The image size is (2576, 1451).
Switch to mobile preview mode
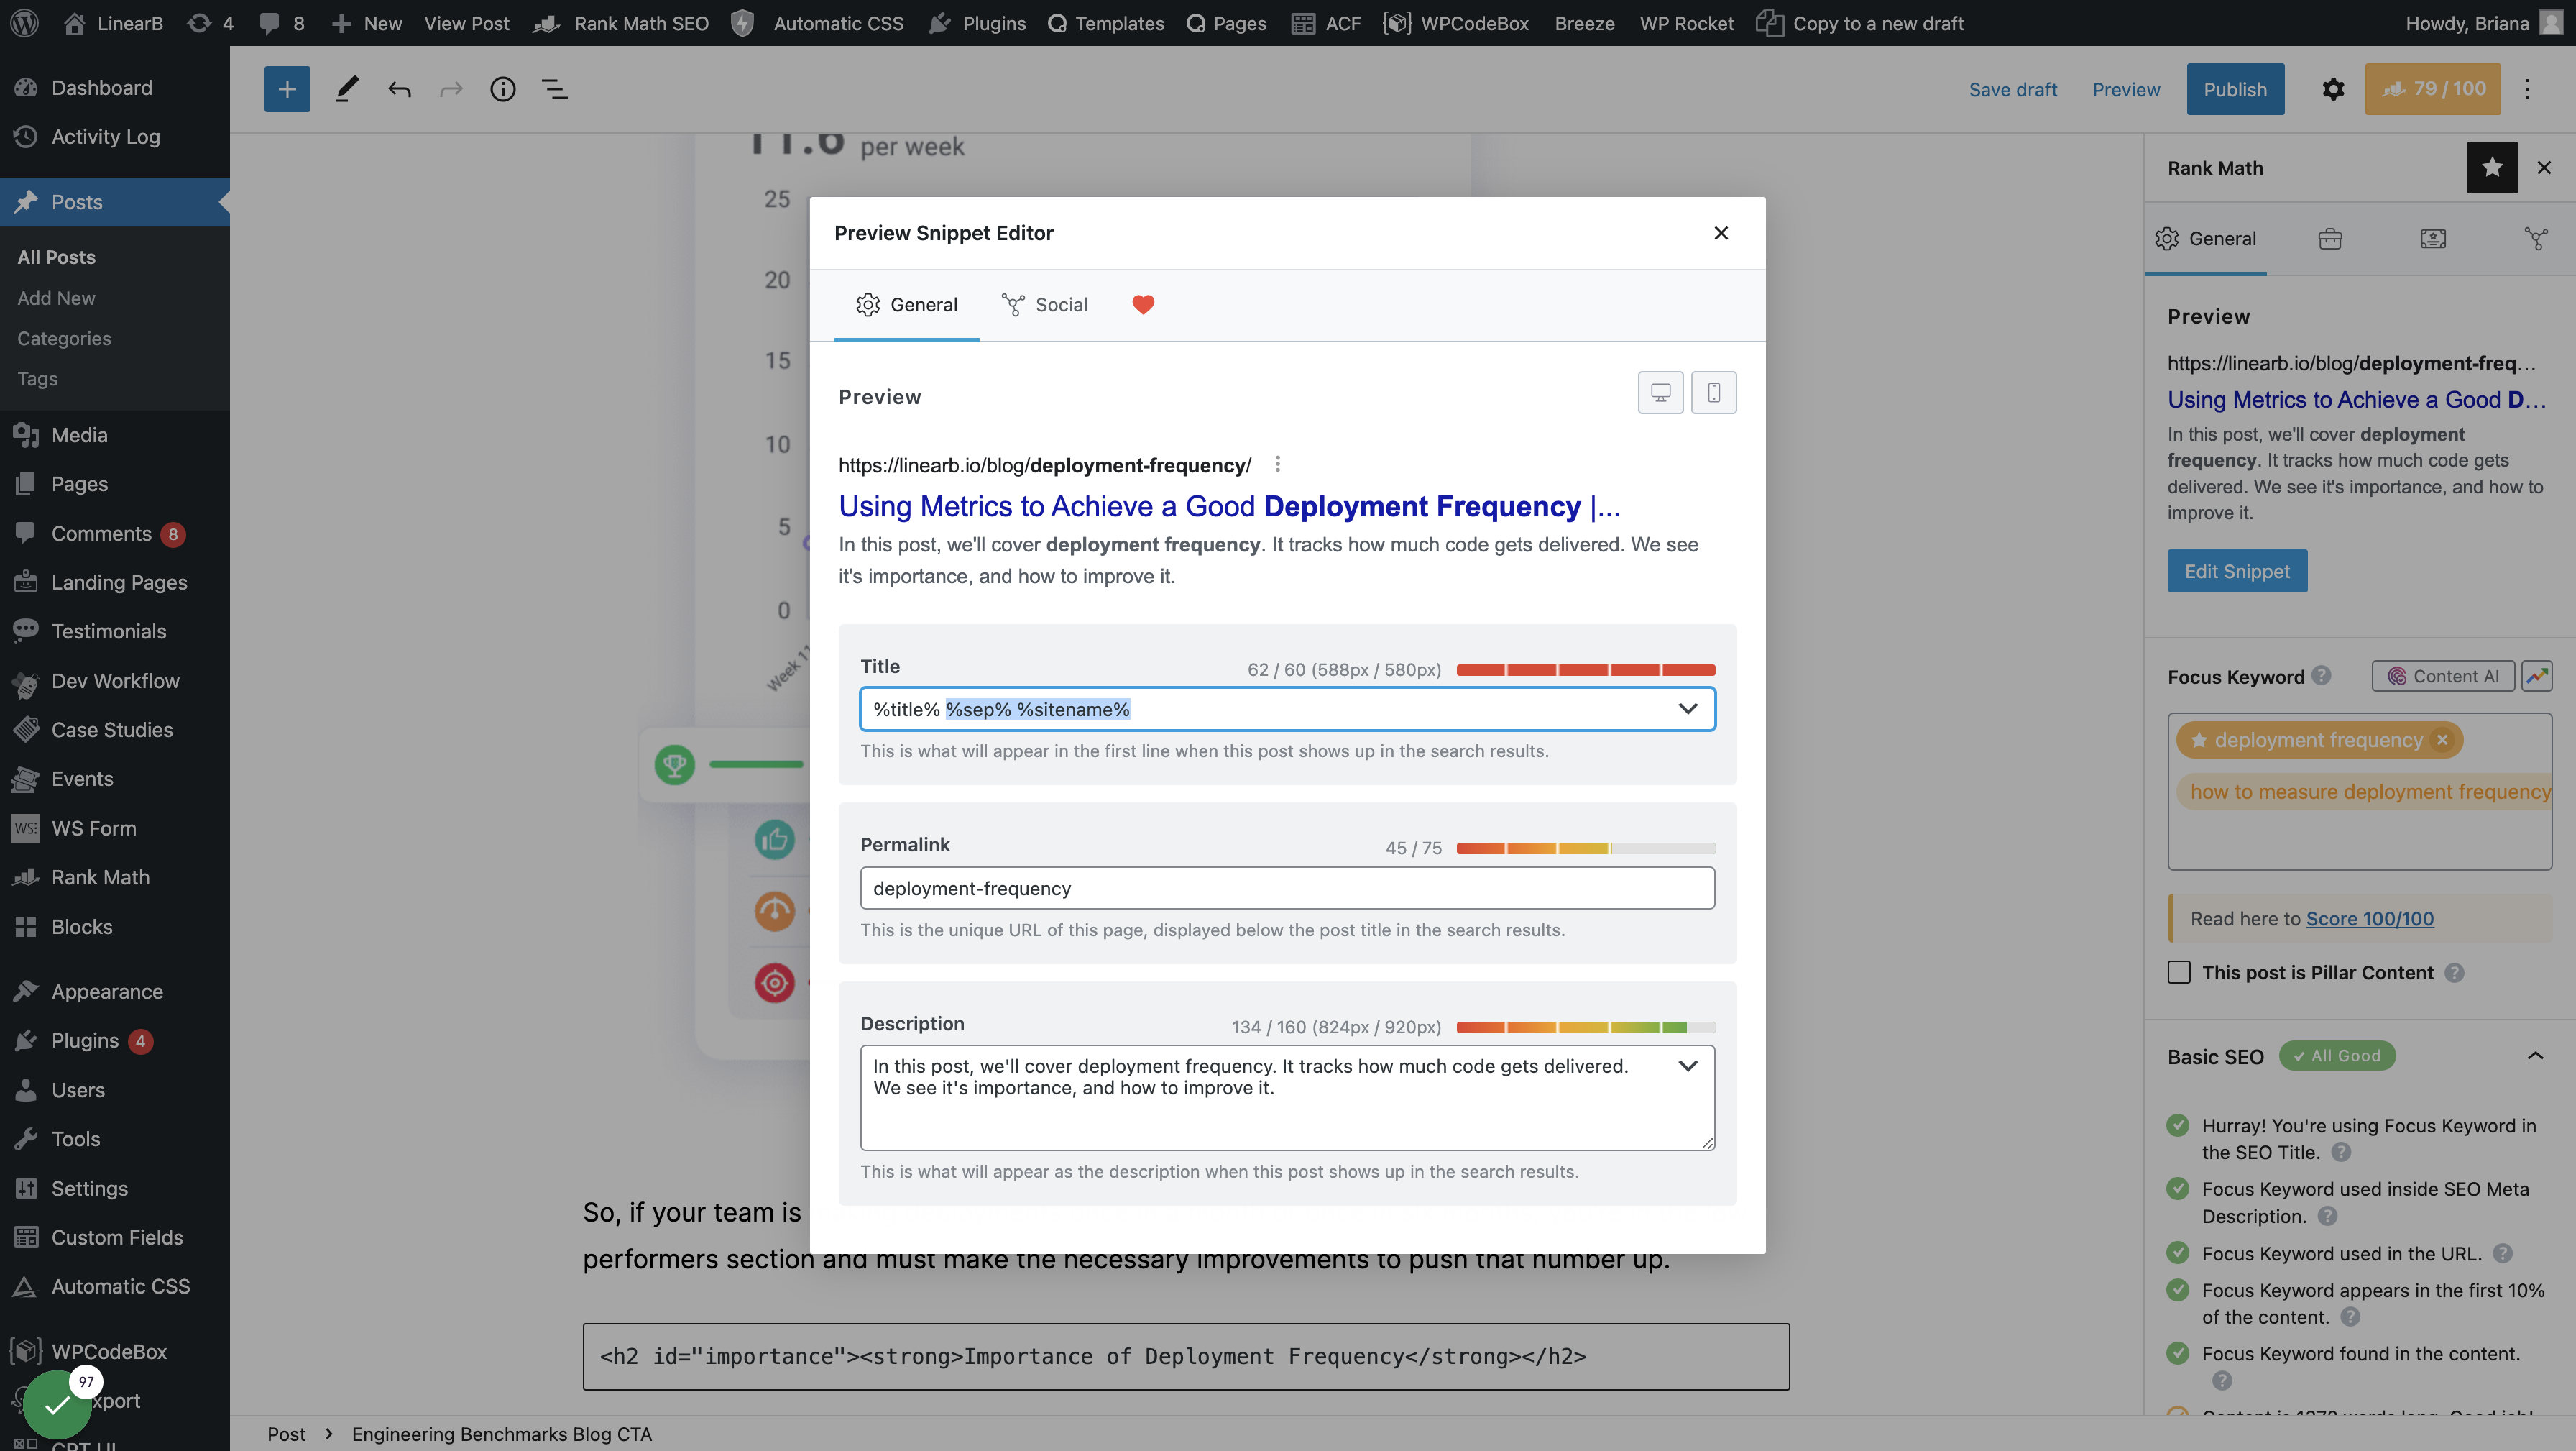pos(1713,393)
